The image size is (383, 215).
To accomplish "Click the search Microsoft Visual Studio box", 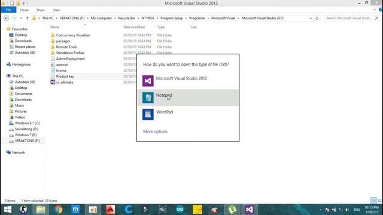I will click(x=352, y=19).
